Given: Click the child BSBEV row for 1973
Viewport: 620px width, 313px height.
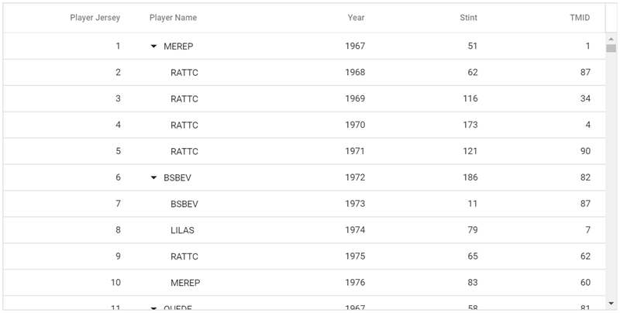Looking at the screenshot, I should [x=184, y=204].
